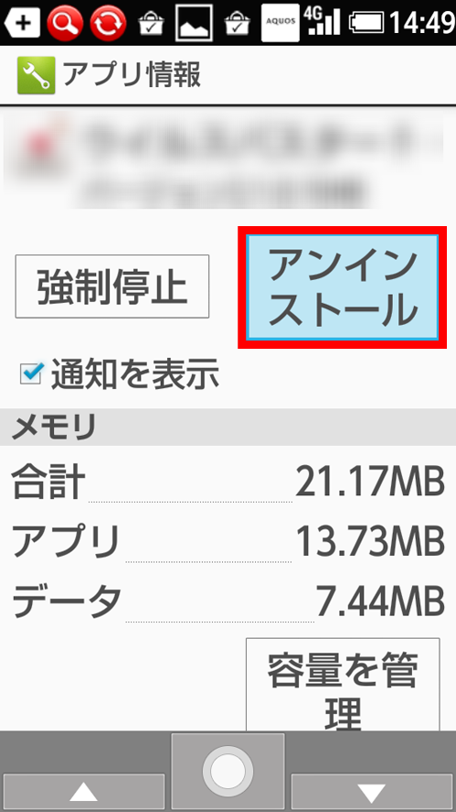The width and height of the screenshot is (456, 812).
Task: Tap the 4G signal strength indicator
Action: coord(322,22)
